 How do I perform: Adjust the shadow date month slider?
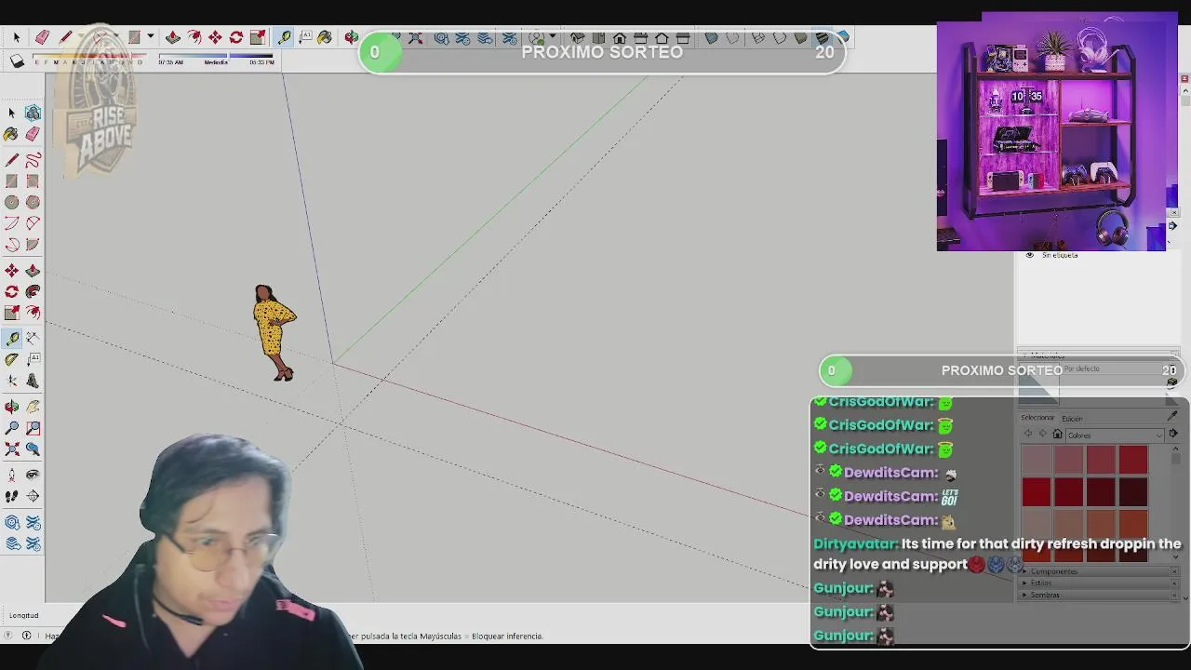tap(88, 59)
